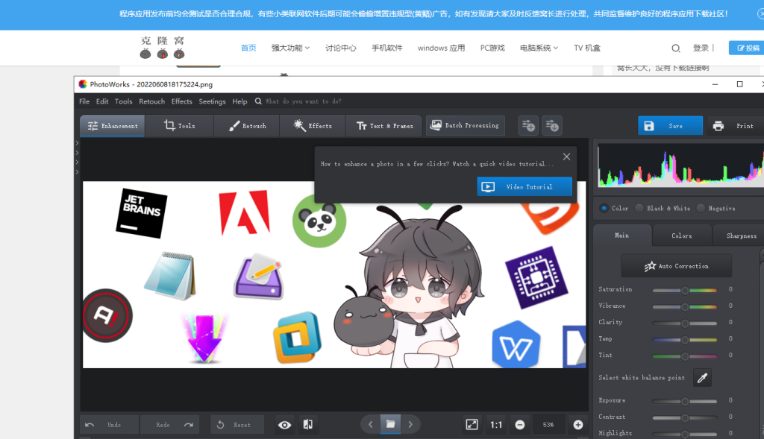Click the Undo button
This screenshot has width=764, height=439.
click(x=110, y=425)
